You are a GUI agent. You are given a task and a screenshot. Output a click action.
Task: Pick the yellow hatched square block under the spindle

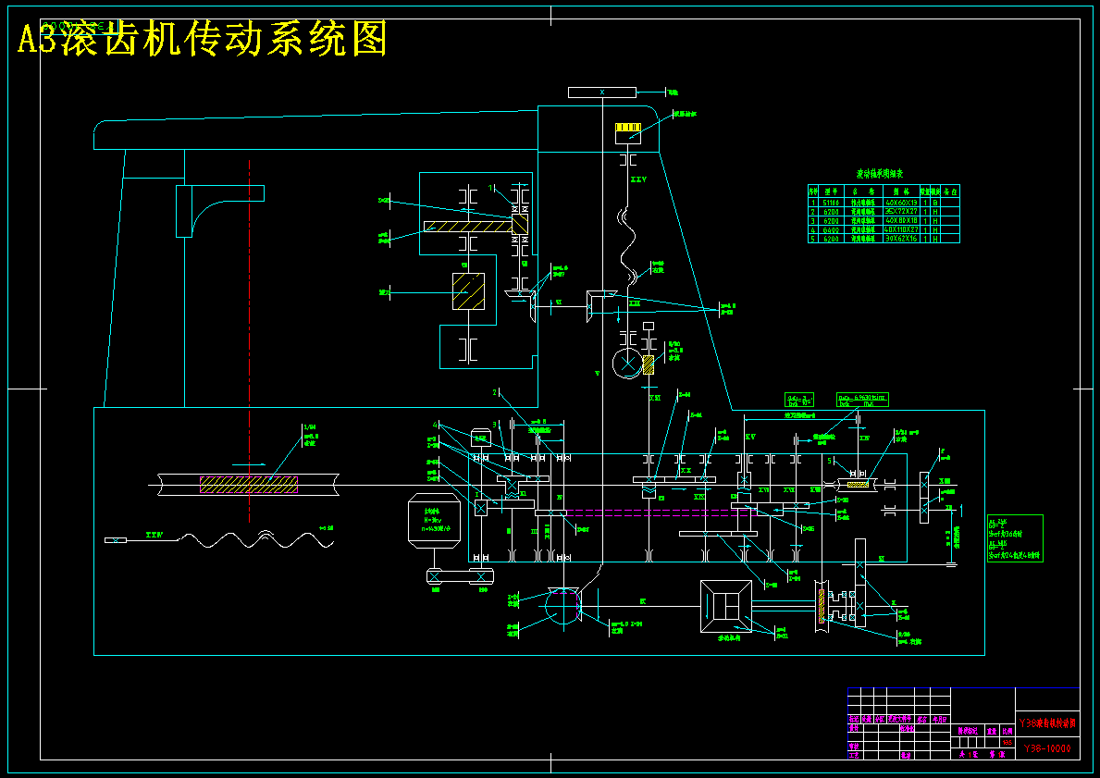[469, 291]
